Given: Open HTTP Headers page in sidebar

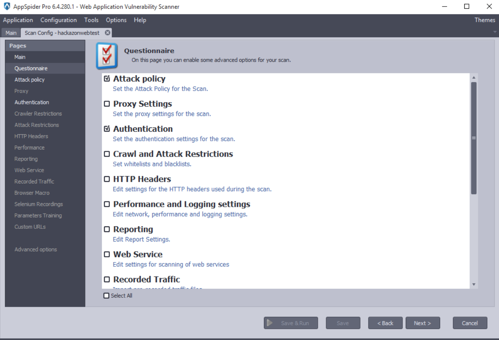Looking at the screenshot, I should point(45,136).
